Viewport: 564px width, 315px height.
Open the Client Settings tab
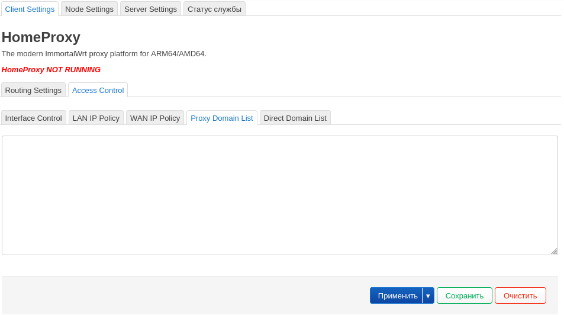click(30, 9)
